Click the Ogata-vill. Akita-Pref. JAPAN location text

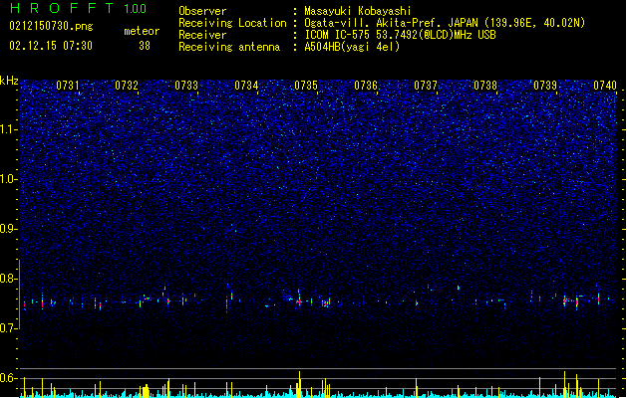pos(445,23)
